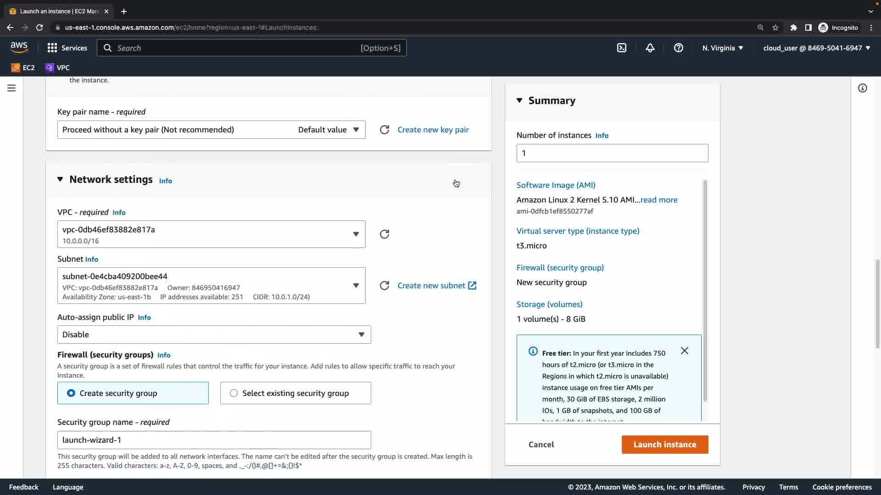Refresh the subnet list
The width and height of the screenshot is (881, 495).
[x=385, y=286]
